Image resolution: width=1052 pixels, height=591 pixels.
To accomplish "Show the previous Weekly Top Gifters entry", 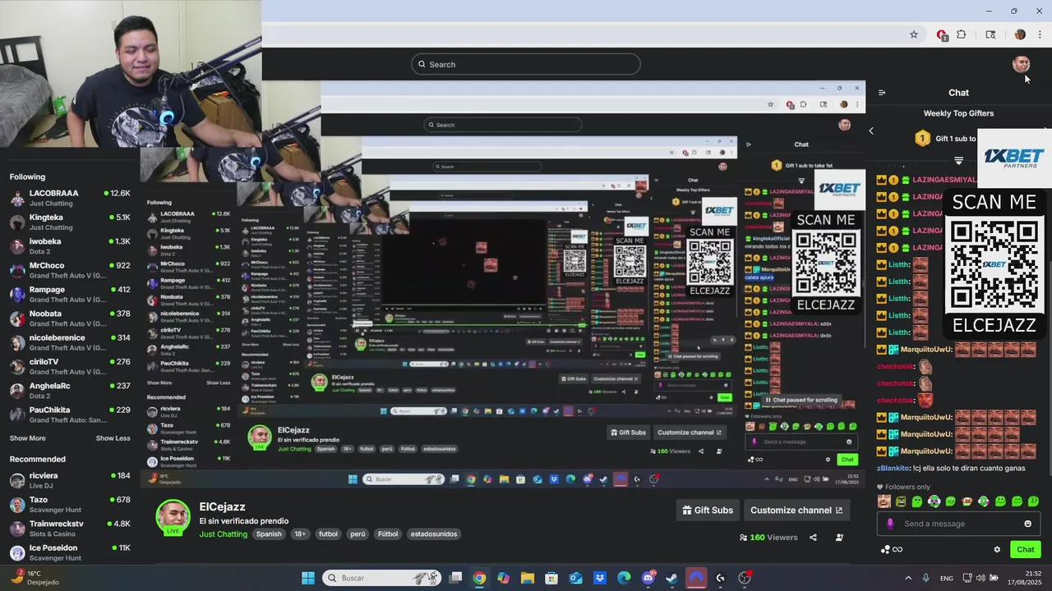I will (871, 131).
